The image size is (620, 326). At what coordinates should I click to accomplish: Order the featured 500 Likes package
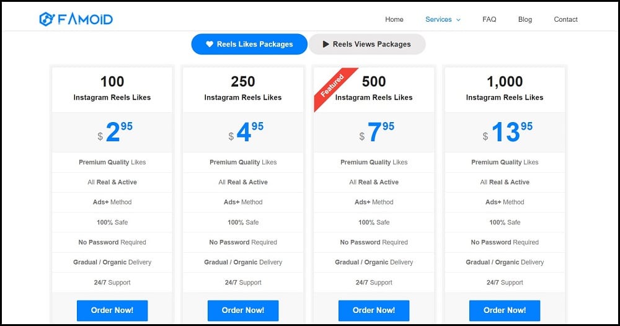374,311
